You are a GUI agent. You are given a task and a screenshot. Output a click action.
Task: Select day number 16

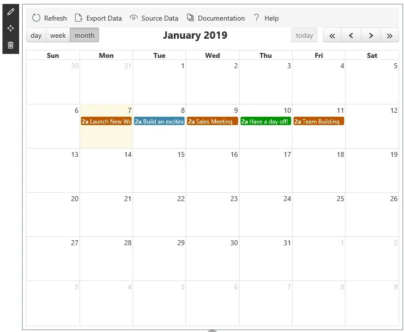(234, 154)
